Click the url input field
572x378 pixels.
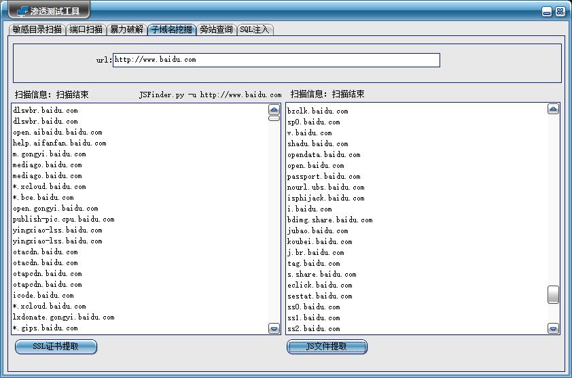pyautogui.click(x=276, y=60)
